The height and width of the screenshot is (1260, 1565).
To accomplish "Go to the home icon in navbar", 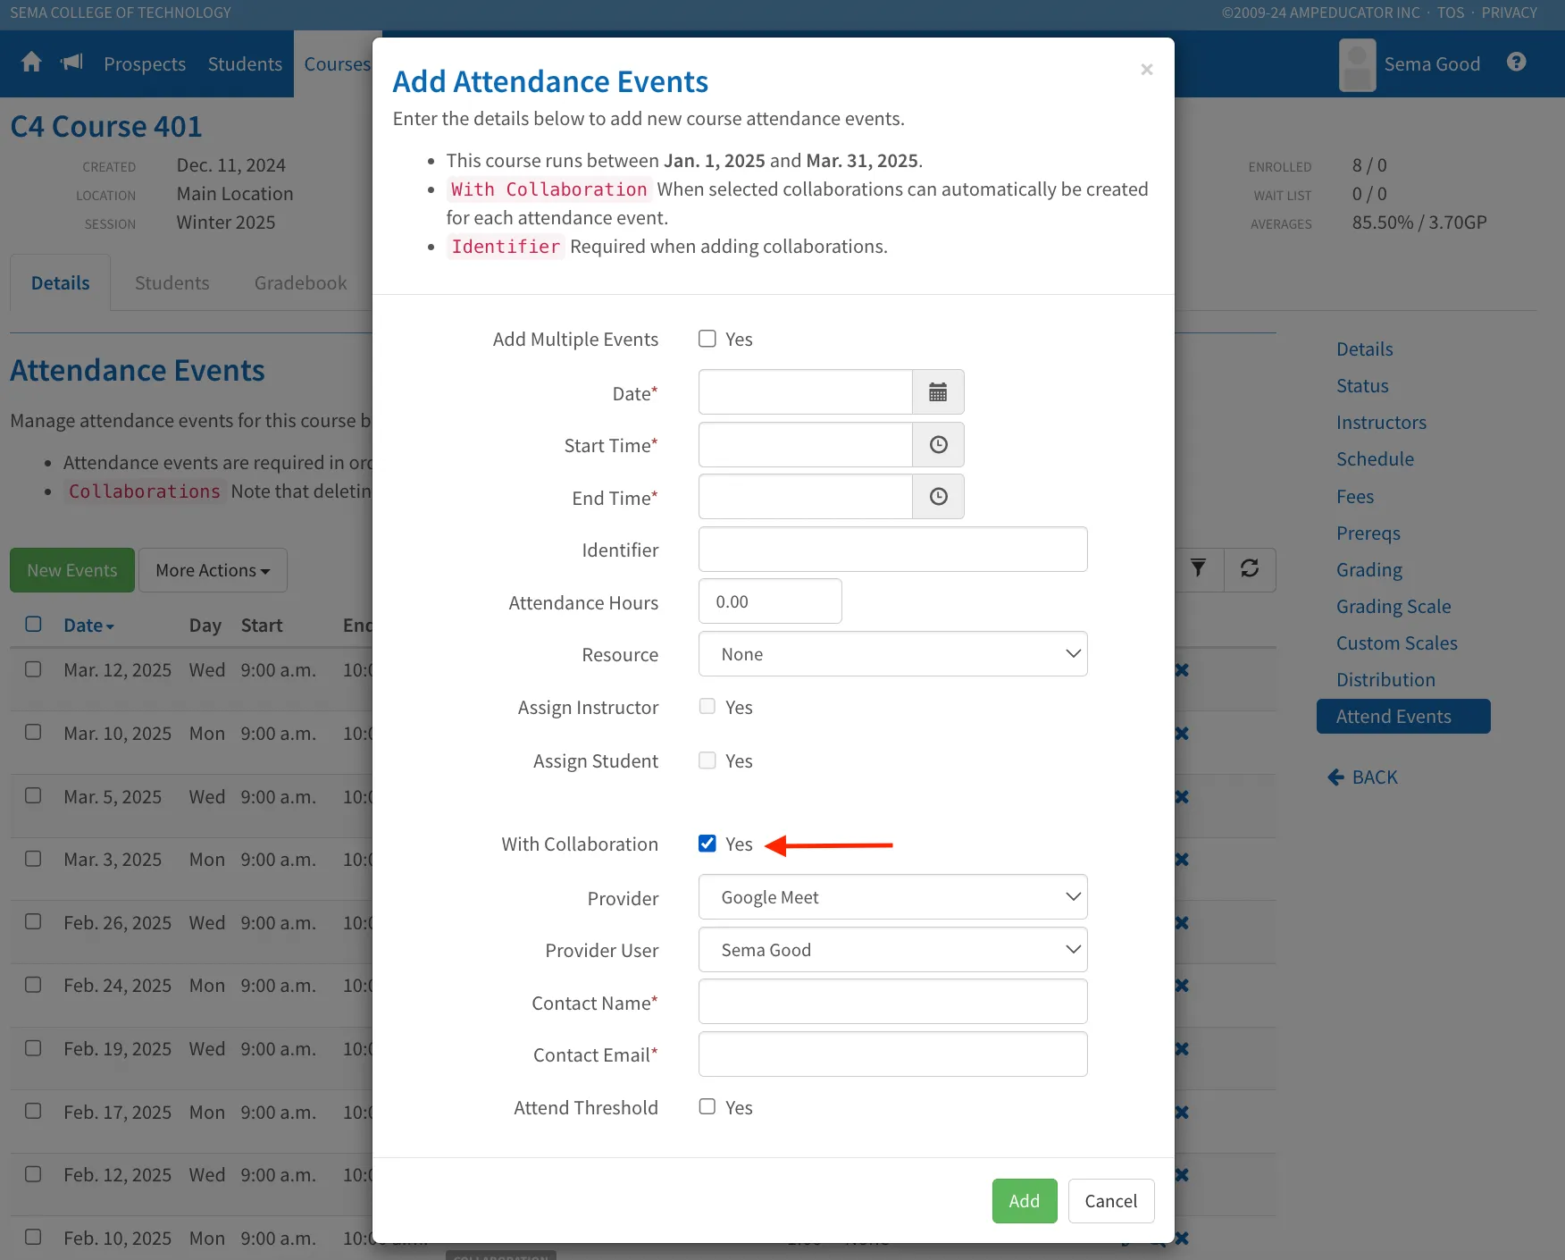I will click(x=31, y=63).
